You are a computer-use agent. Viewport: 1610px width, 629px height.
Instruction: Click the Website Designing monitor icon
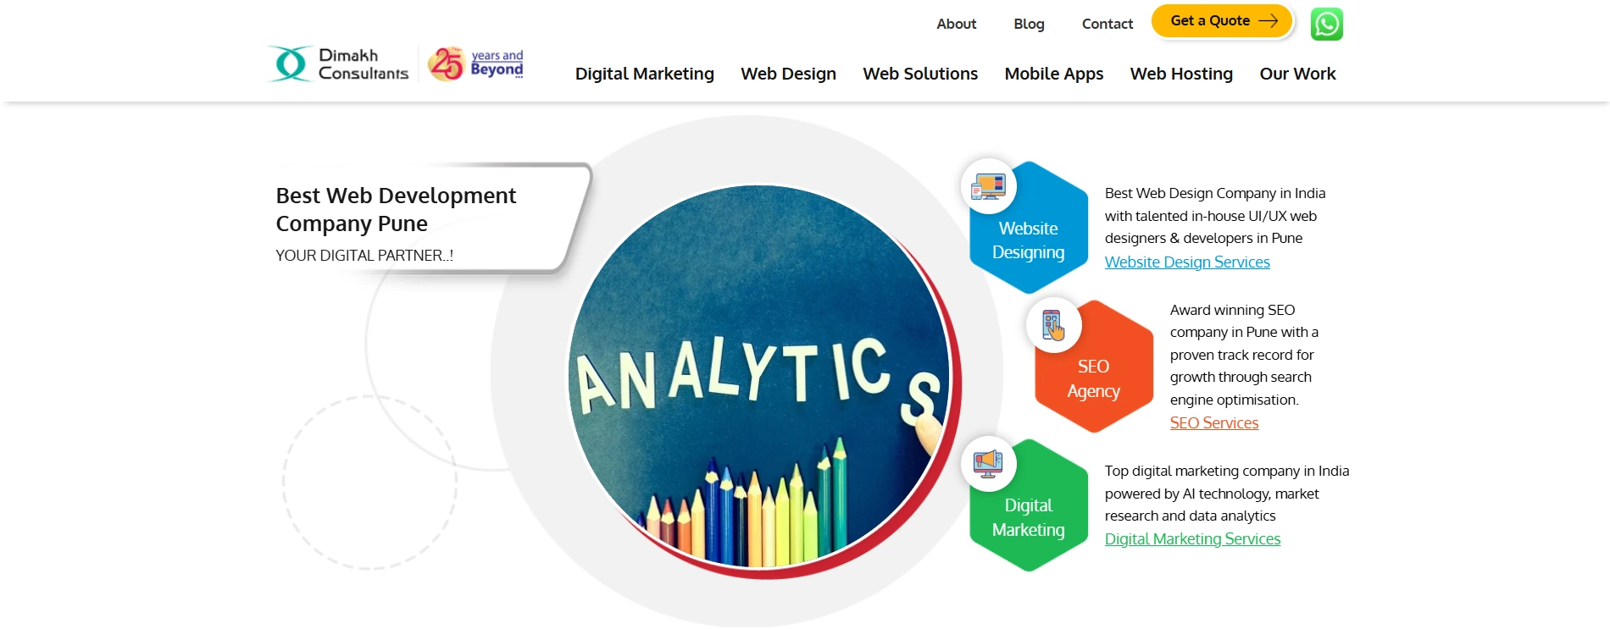[x=988, y=186]
